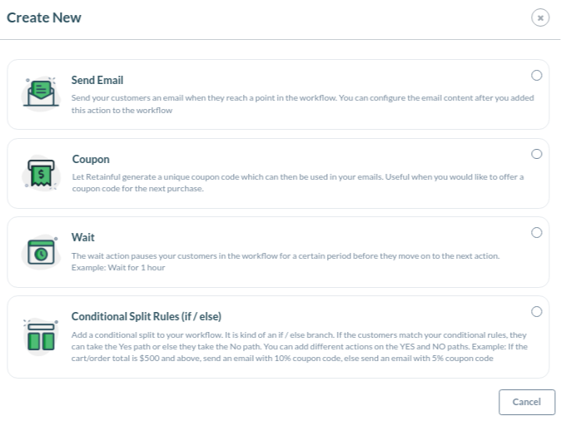This screenshot has height=421, width=566.
Task: Select the Conditional Split Rules radio button
Action: 536,311
